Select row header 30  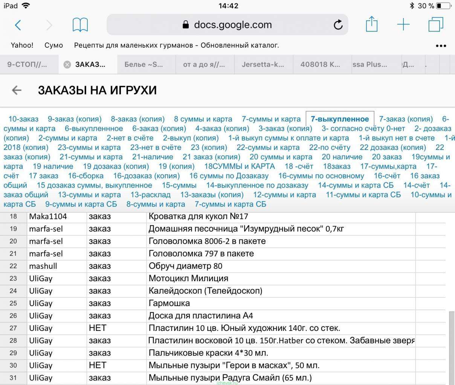coord(14,365)
